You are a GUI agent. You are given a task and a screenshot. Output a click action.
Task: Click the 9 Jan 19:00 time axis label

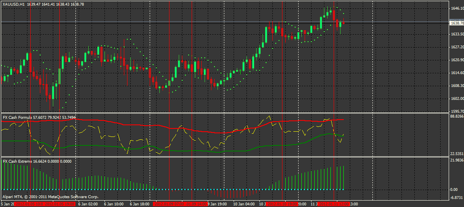pos(217,204)
